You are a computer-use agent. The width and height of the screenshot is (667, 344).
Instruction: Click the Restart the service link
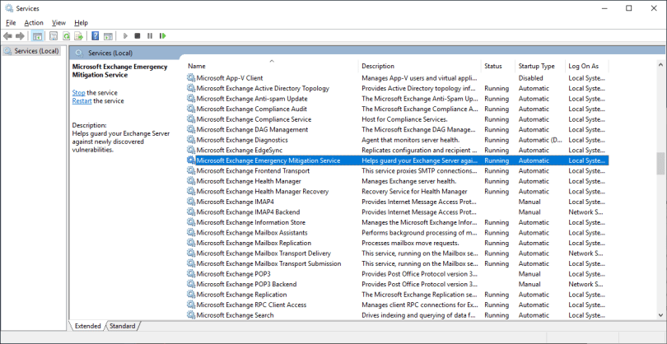82,101
